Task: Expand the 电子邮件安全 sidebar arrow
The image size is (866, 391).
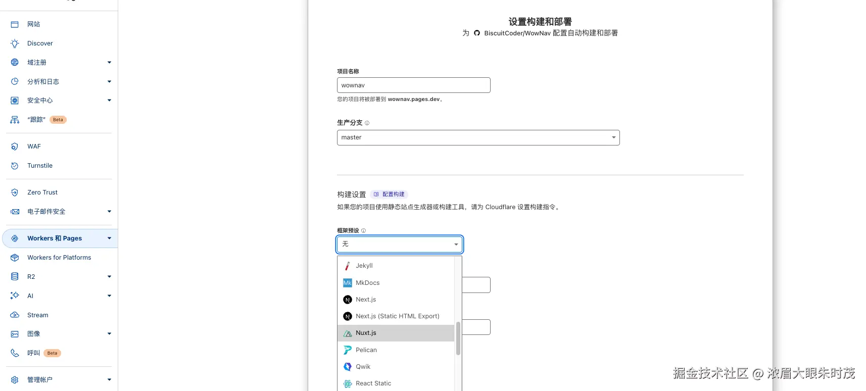Action: (109, 212)
